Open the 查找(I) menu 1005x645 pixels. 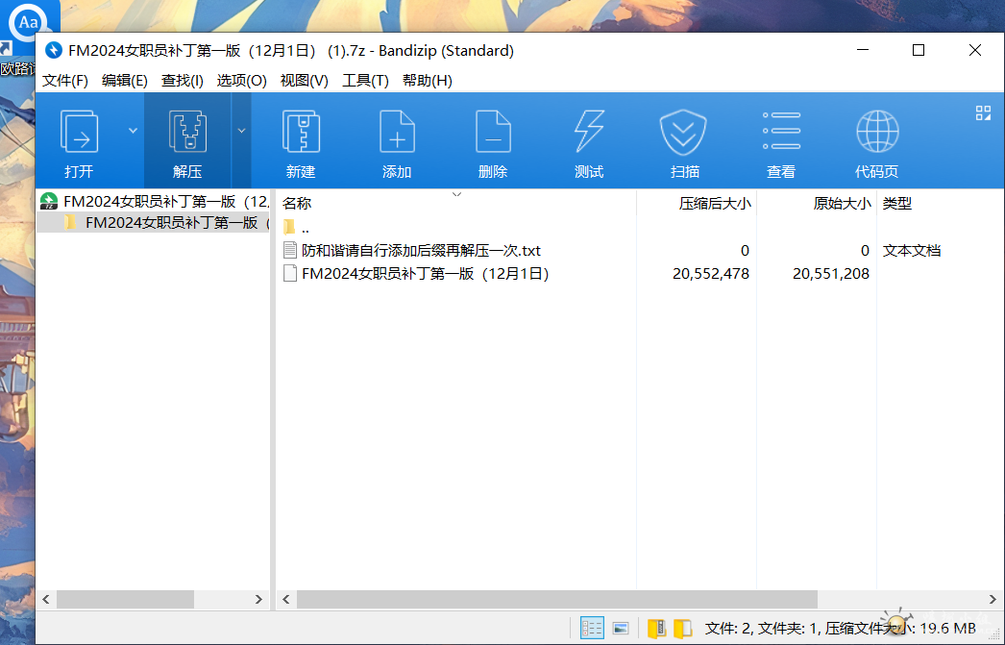pyautogui.click(x=182, y=80)
